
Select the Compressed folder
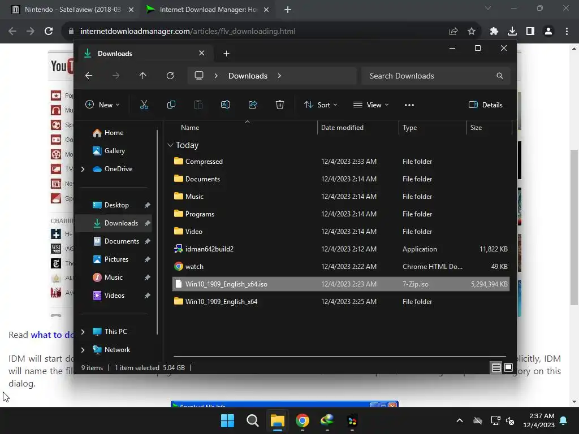coord(340,161)
